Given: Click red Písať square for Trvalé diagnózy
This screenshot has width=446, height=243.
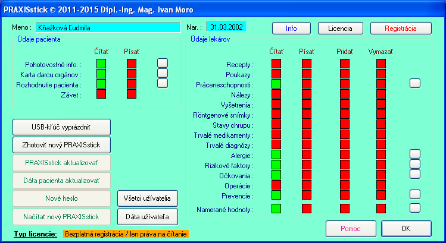Looking at the screenshot, I should tap(307, 144).
